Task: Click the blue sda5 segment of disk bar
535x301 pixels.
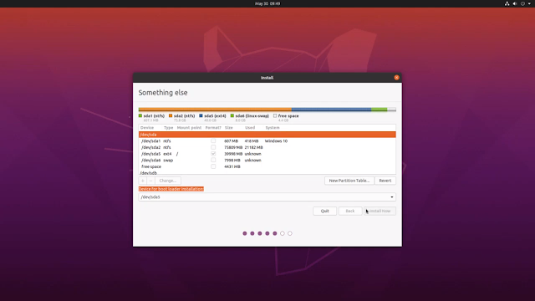Action: pyautogui.click(x=331, y=110)
